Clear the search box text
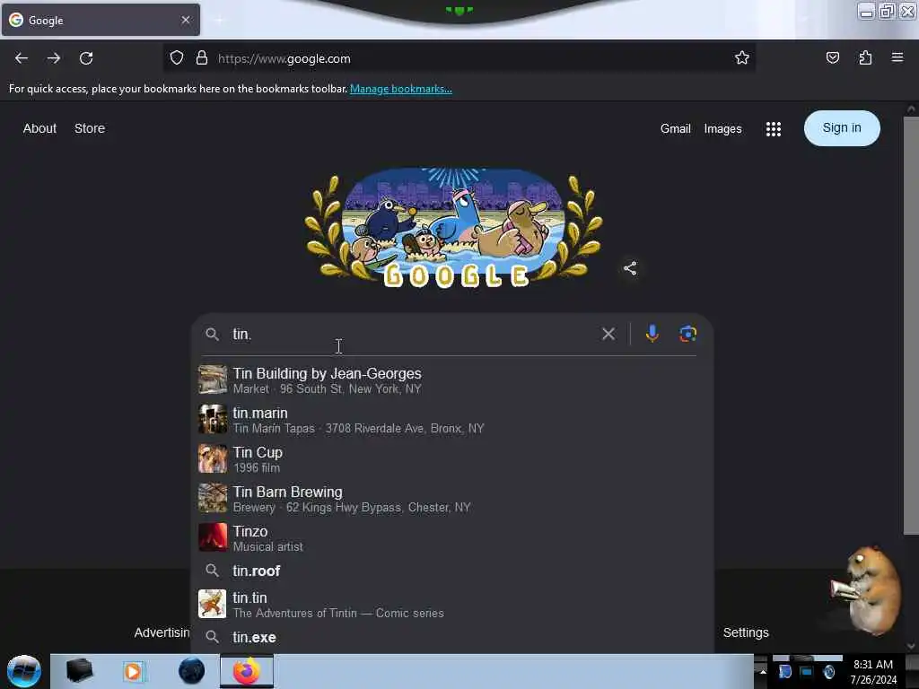Image resolution: width=919 pixels, height=689 pixels. pyautogui.click(x=608, y=334)
